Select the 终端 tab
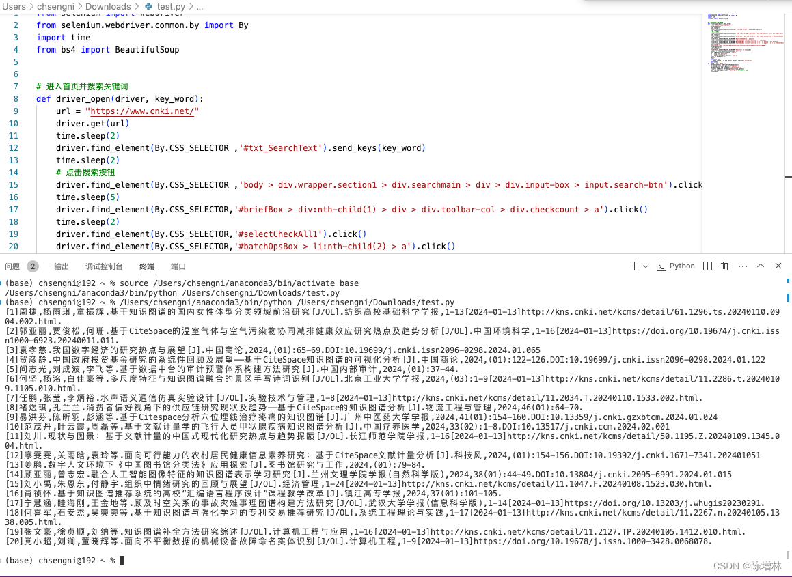This screenshot has height=577, width=792. (x=147, y=266)
